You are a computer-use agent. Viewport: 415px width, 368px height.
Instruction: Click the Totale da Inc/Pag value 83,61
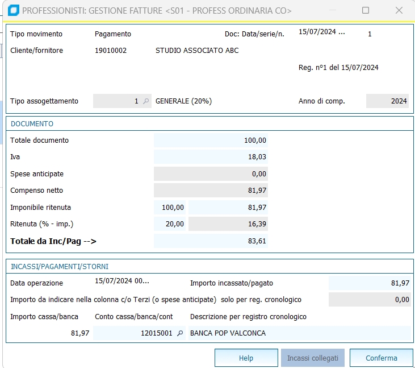click(211, 241)
